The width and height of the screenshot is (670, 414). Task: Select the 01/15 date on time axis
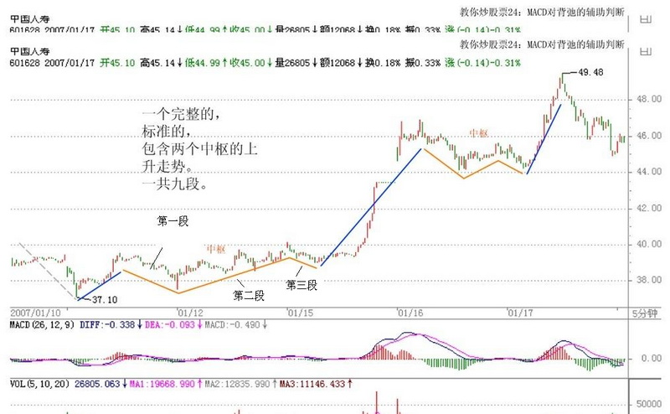click(298, 312)
